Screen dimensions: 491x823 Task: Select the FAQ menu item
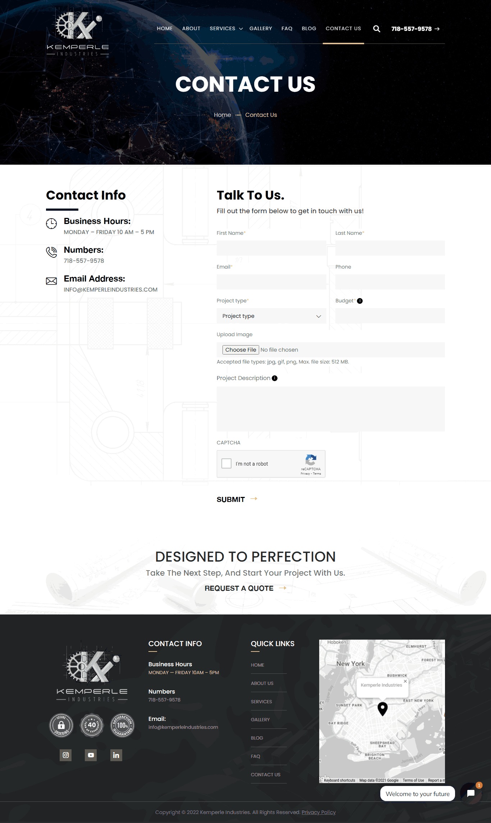[x=286, y=28]
